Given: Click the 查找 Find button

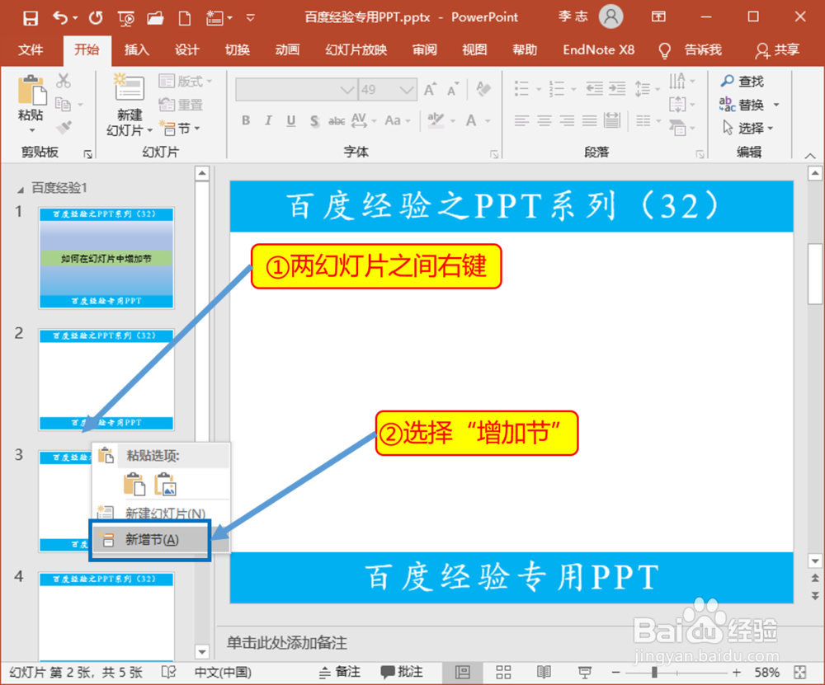Looking at the screenshot, I should [742, 81].
